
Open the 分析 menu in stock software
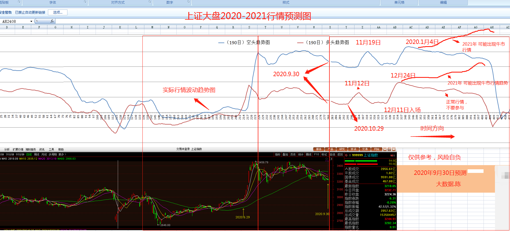point(7,150)
